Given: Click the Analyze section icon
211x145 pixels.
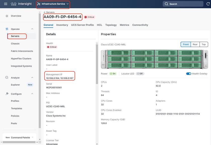Looking at the screenshot, I should (7, 78).
